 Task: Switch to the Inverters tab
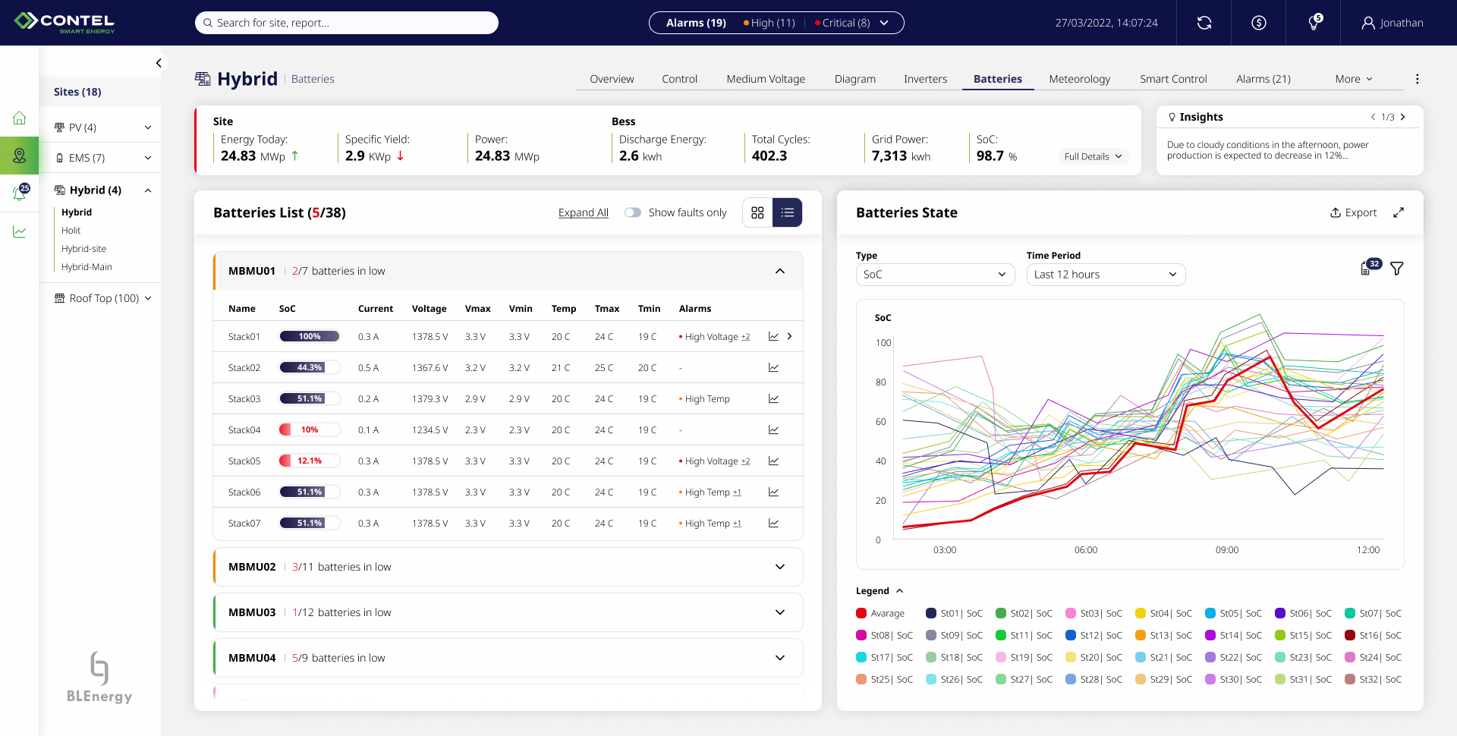[925, 79]
